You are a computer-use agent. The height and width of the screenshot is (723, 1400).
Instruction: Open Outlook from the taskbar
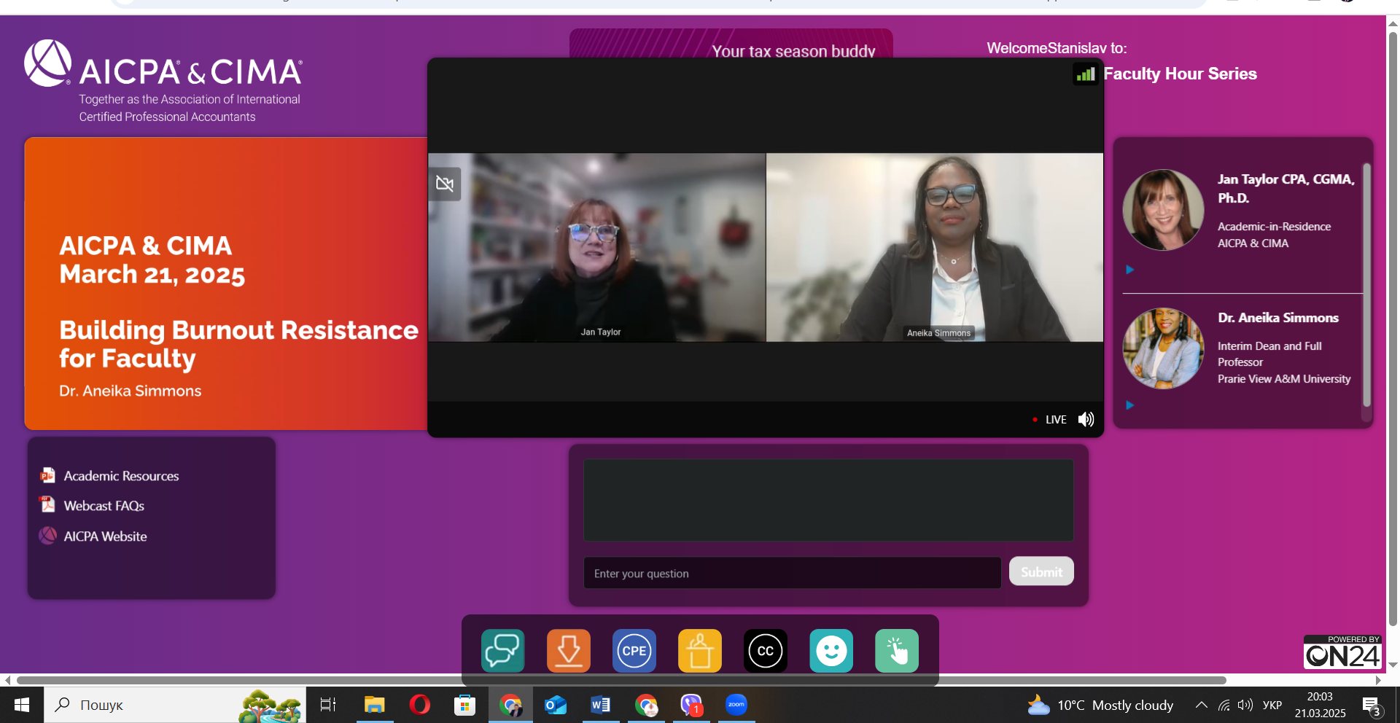point(556,705)
